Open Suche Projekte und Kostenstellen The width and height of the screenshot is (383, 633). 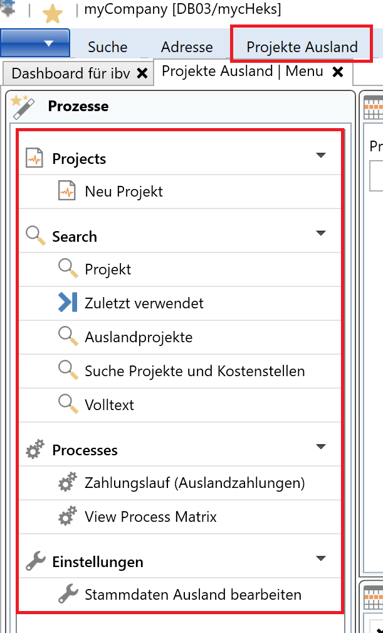(194, 371)
